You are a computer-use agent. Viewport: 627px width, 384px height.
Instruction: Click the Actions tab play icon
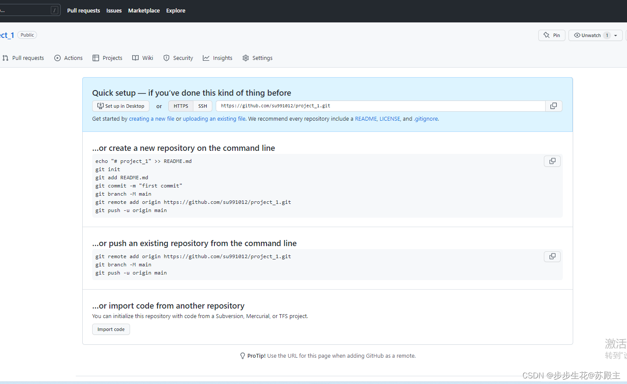(x=57, y=58)
